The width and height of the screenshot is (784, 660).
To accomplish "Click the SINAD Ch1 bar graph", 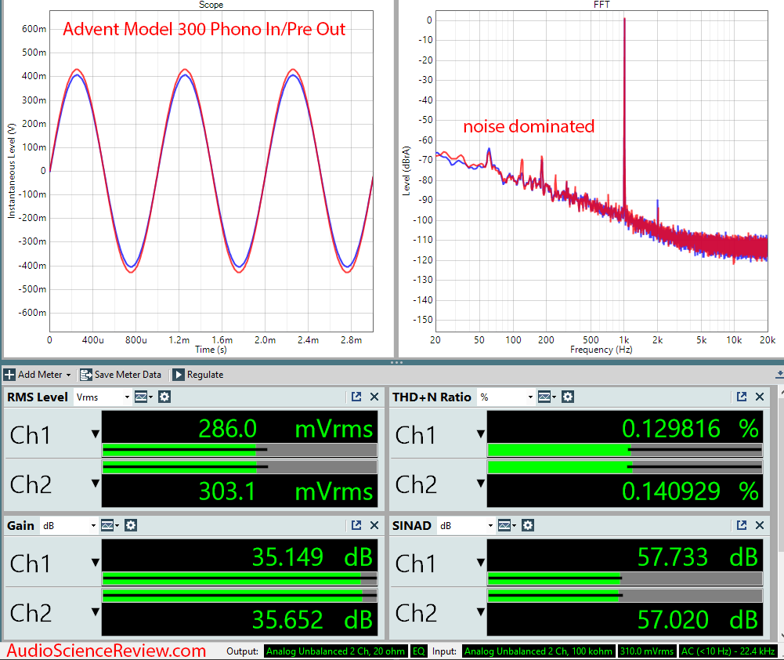I will (x=625, y=579).
